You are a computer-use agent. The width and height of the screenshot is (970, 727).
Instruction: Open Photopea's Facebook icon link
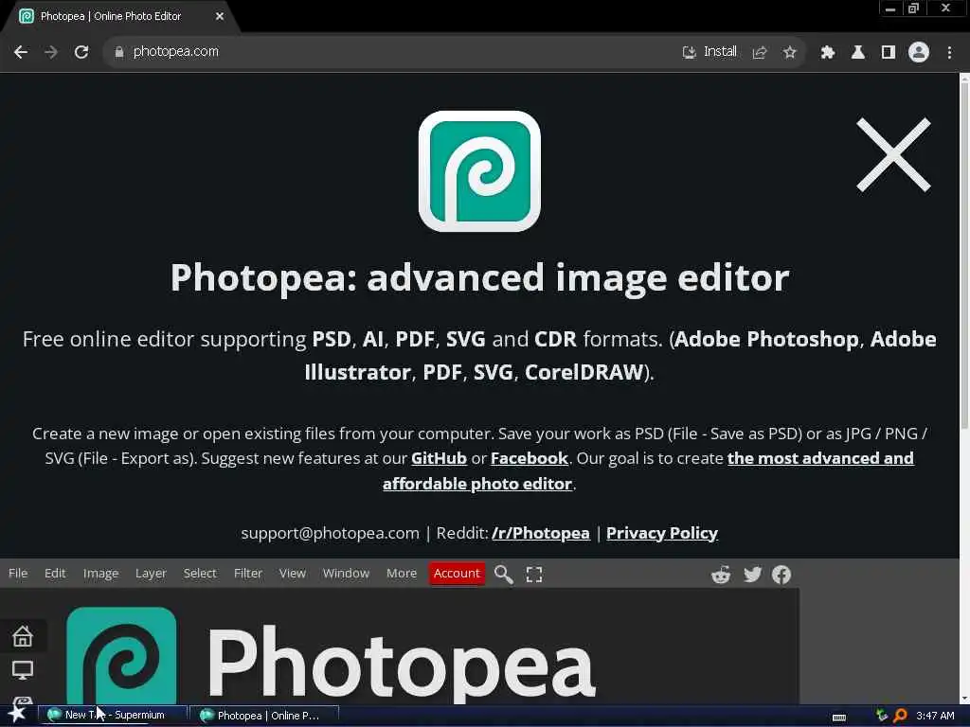781,575
